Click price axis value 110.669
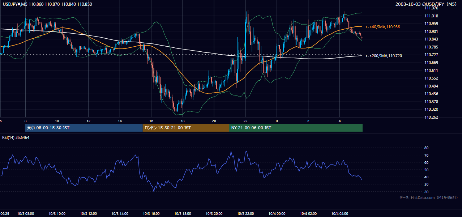This screenshot has height=217, width=462. pos(432,63)
